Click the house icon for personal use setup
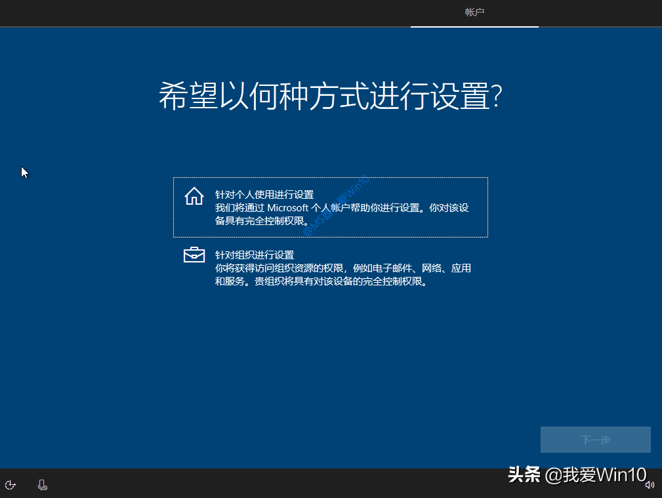Screen dimensions: 662x498 click(194, 196)
